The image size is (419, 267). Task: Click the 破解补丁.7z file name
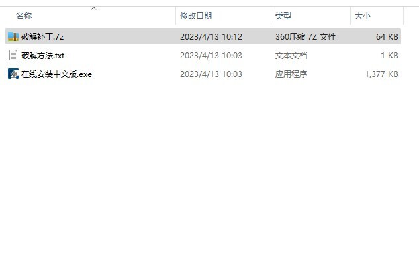[42, 36]
